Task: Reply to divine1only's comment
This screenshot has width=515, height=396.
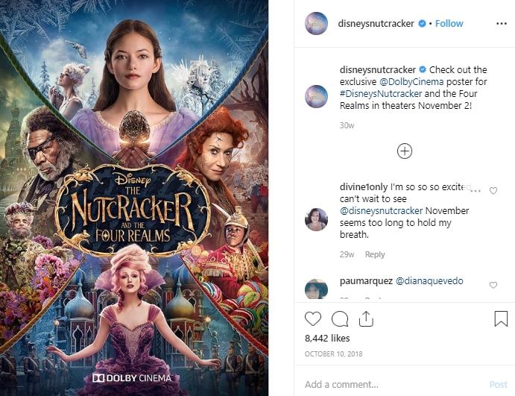Action: pos(375,254)
